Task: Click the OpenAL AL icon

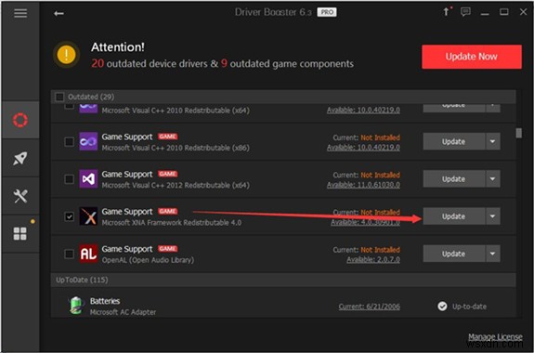Action: 88,254
